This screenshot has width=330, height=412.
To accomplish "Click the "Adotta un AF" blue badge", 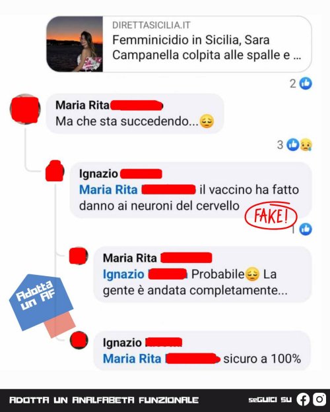I will coord(41,302).
